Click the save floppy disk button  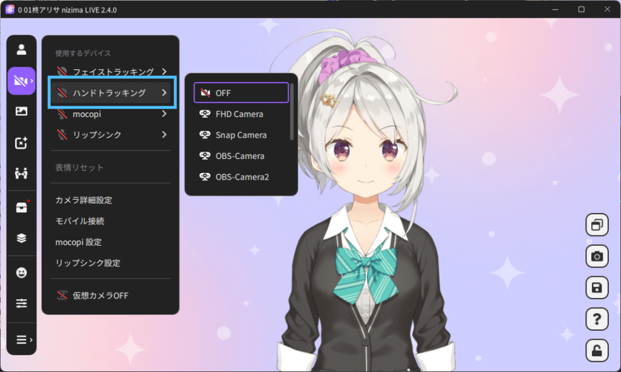coord(597,287)
